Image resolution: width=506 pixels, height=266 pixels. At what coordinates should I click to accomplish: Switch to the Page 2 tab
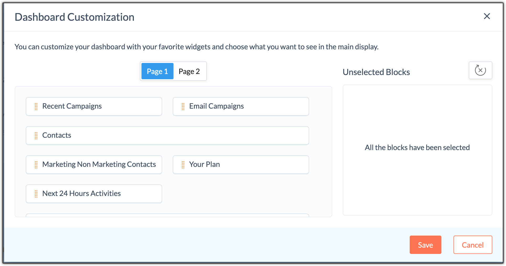(189, 71)
